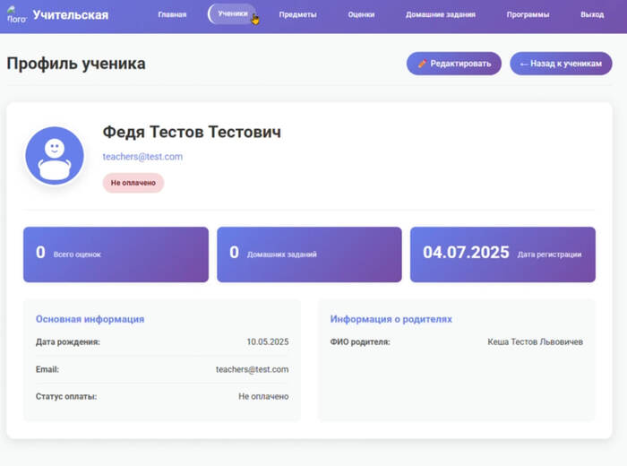
Task: Click the pencil icon on Редактировать
Action: point(422,64)
